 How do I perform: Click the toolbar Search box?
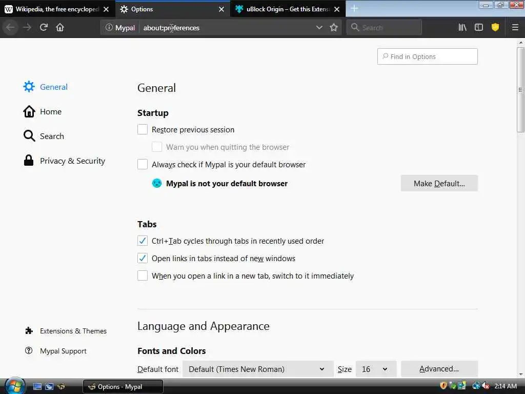(x=384, y=28)
